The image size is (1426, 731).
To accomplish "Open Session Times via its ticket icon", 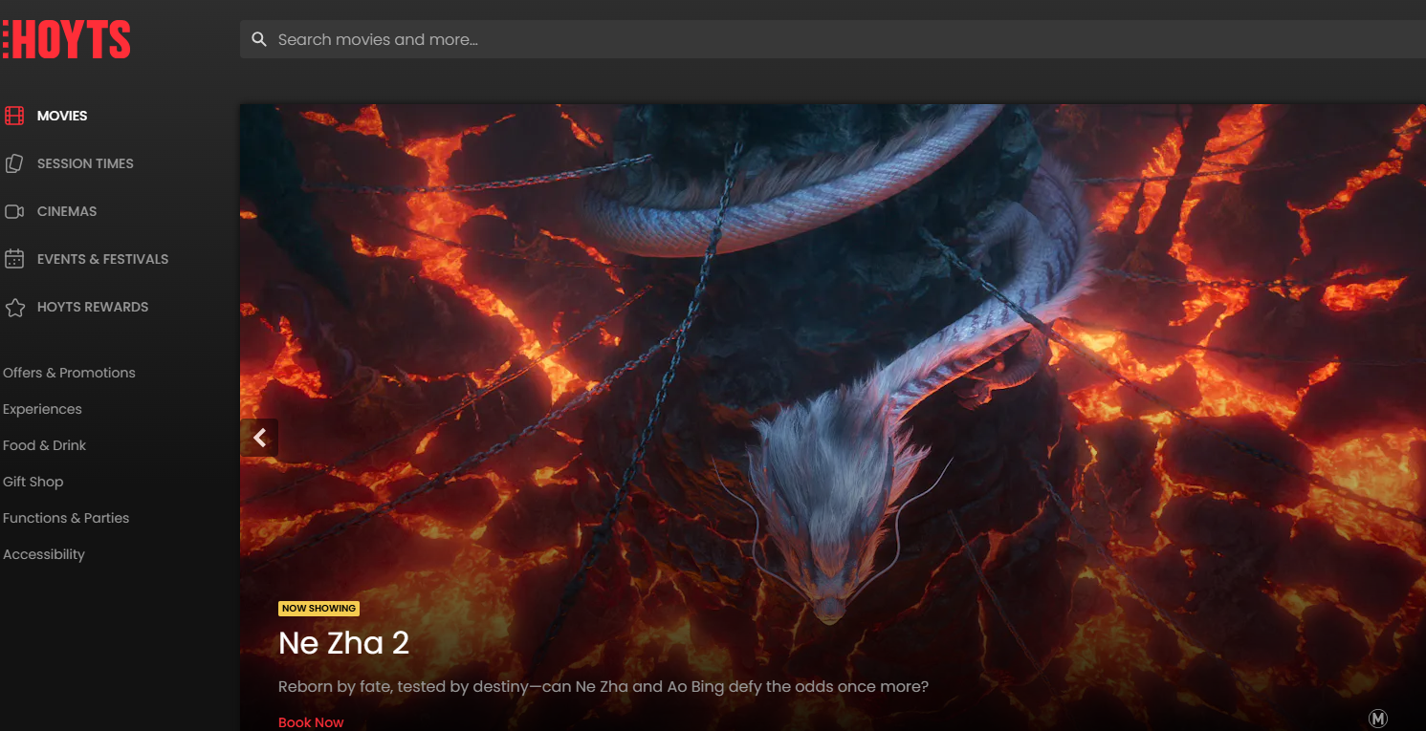I will [14, 163].
